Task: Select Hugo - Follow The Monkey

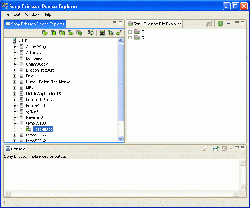Action: coord(49,82)
